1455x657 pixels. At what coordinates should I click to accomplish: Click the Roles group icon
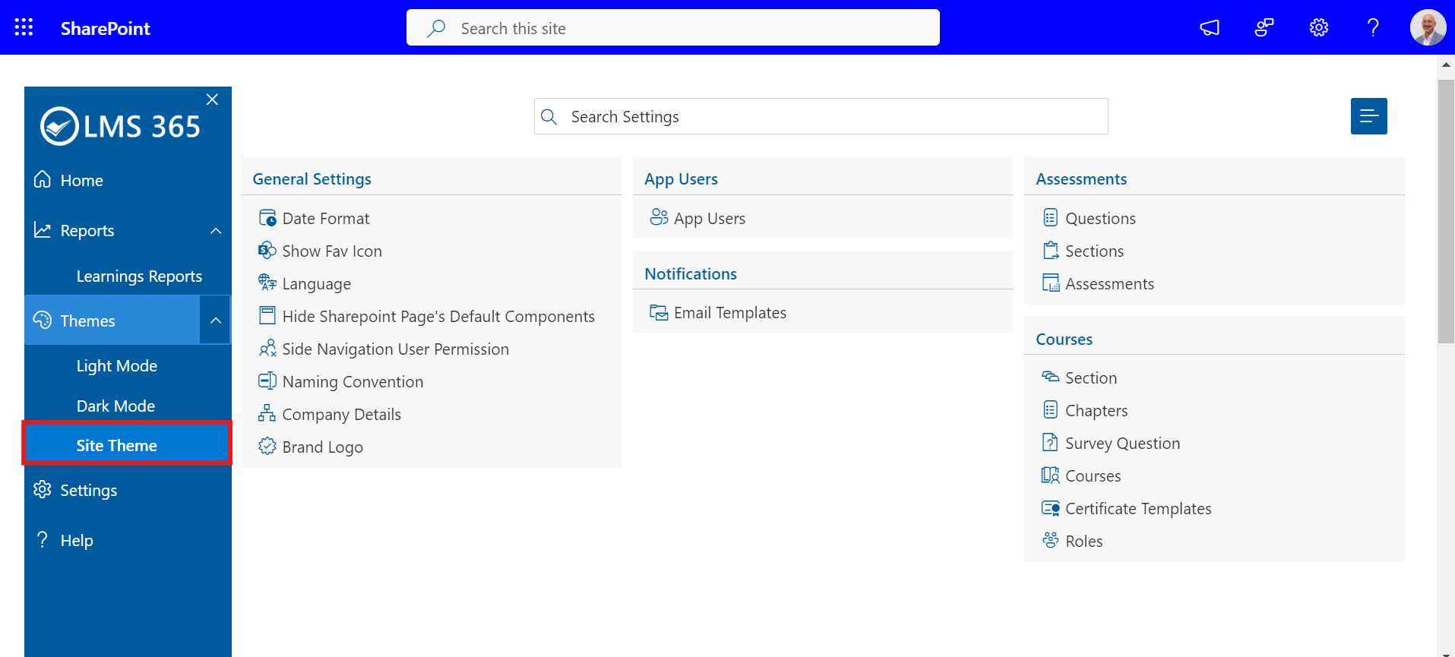(1050, 540)
